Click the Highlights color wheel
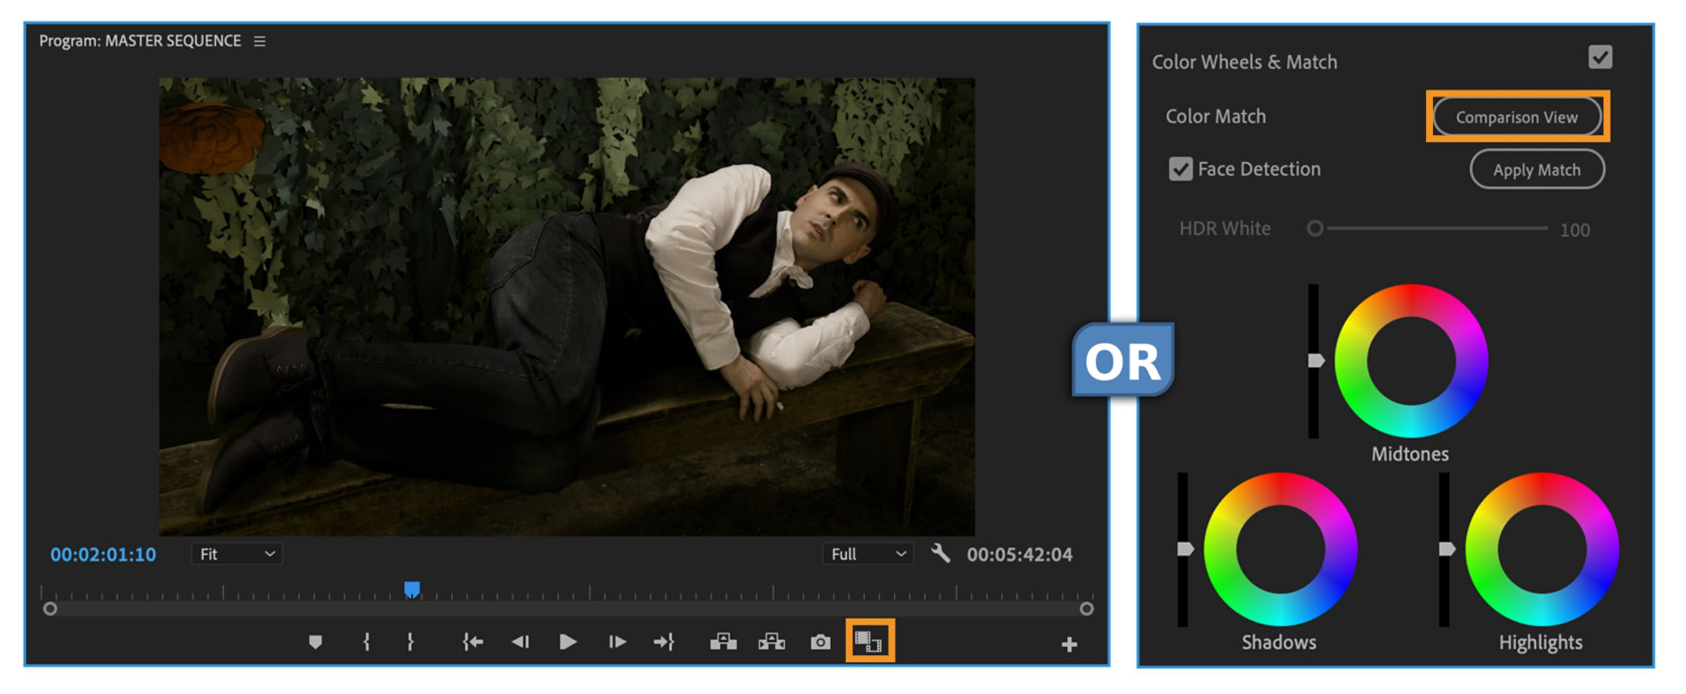Viewport: 1686px width, 694px height. tap(1542, 549)
